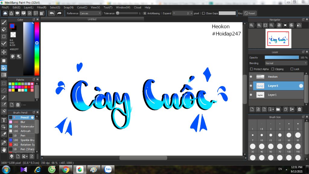Click the Delete palette color trash icon

(18, 105)
